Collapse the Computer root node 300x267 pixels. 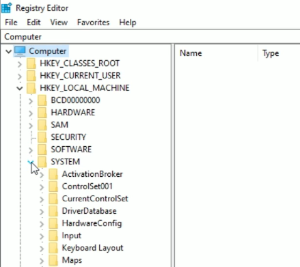point(9,51)
